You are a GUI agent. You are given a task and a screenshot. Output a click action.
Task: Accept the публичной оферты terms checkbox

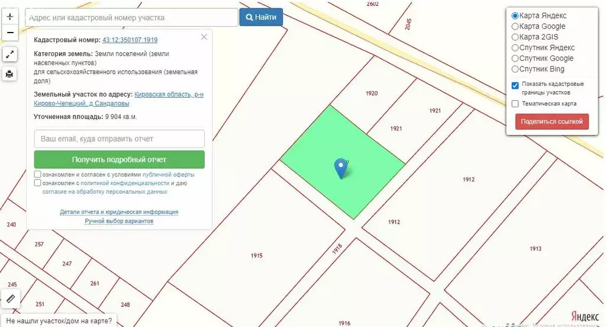(38, 175)
